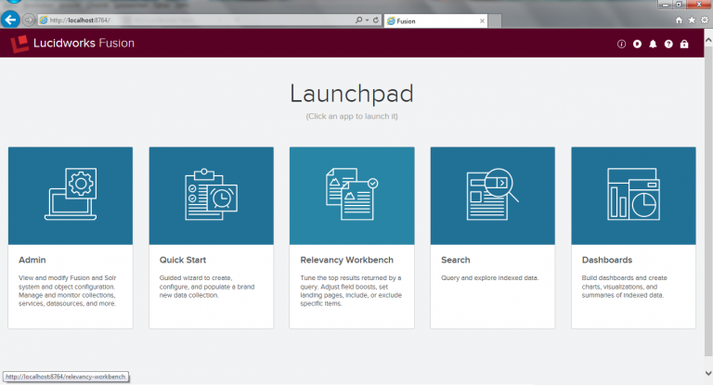Refresh the page with the reload icon
The width and height of the screenshot is (713, 385).
pos(377,19)
